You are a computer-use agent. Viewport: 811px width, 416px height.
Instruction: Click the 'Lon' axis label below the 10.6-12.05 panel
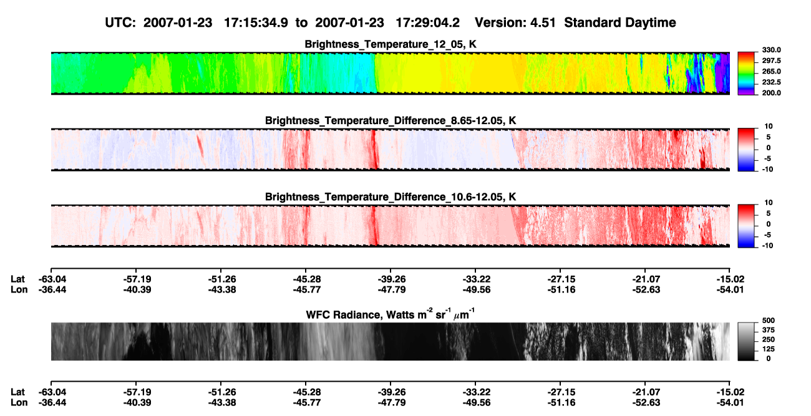tap(19, 289)
